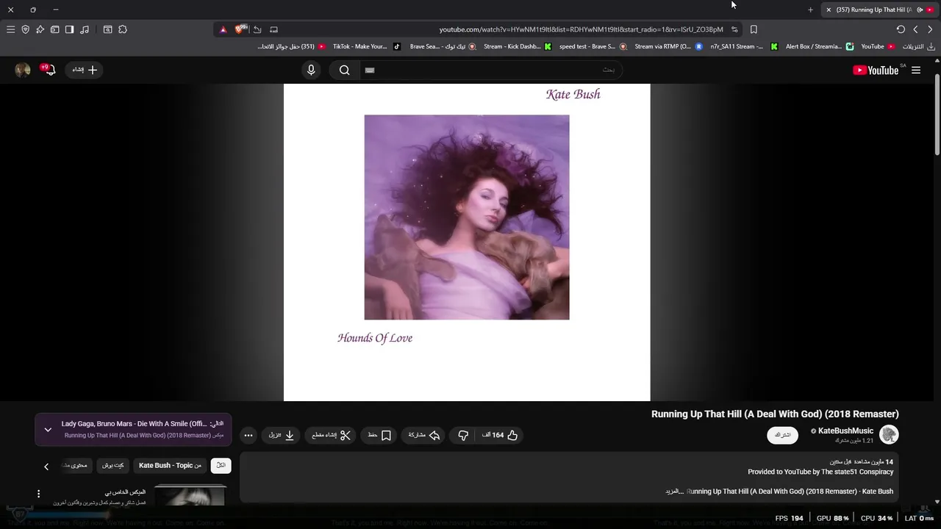Open Brave Shields lion icon

coord(240,29)
